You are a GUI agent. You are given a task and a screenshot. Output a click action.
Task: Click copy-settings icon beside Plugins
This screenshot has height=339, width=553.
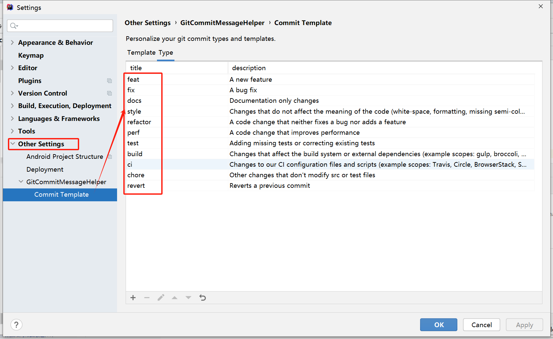pyautogui.click(x=109, y=80)
